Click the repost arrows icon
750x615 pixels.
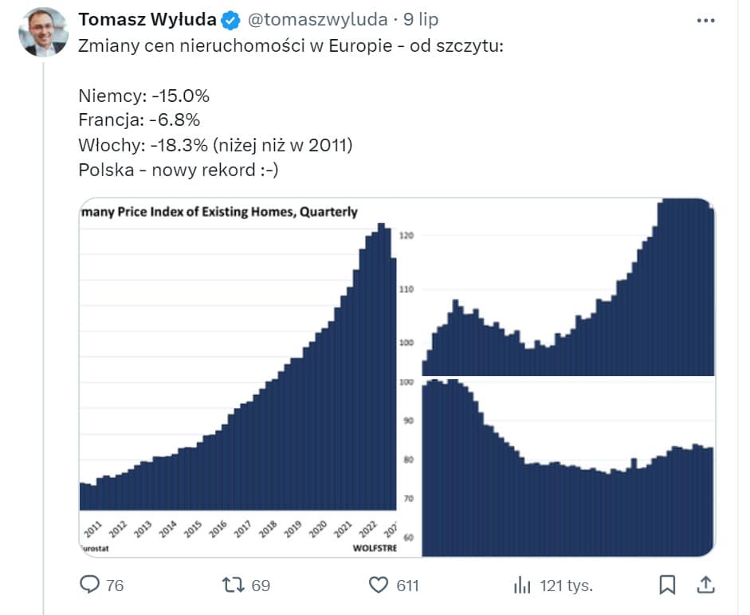tap(230, 586)
